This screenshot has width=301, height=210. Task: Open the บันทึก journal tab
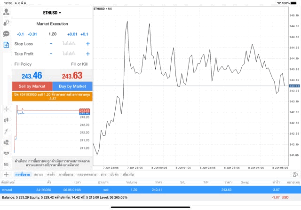click(114, 174)
